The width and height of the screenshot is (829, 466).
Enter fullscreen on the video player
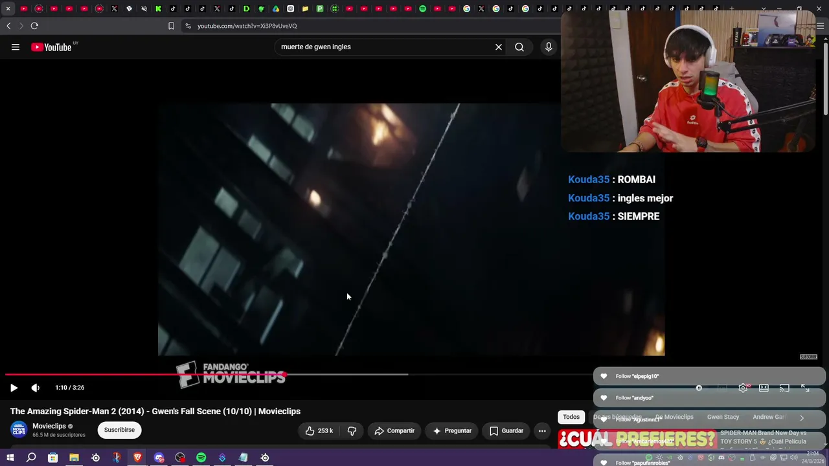click(x=805, y=388)
